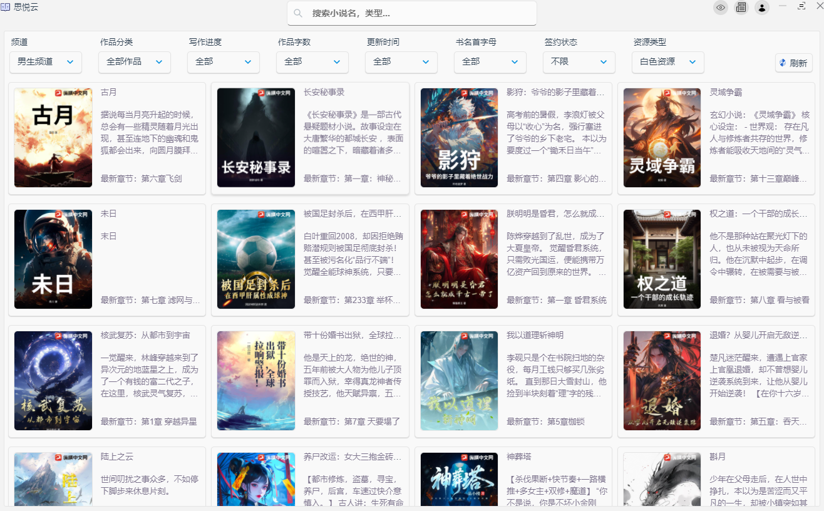
Task: Expand the 作品字数 dropdown
Action: coord(312,62)
